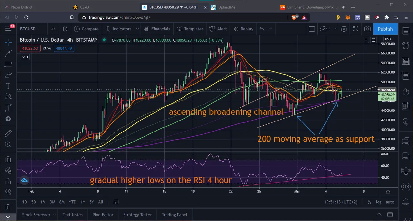Open the Pine Editor tab
Image resolution: width=413 pixels, height=221 pixels.
tap(103, 215)
